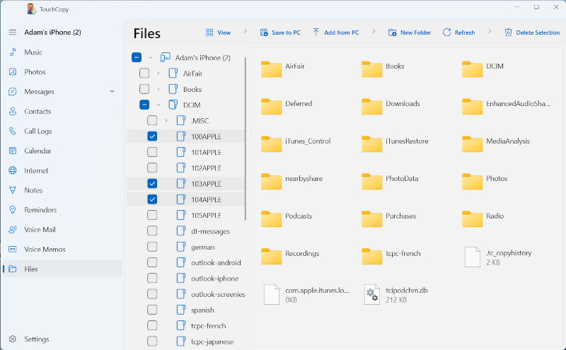This screenshot has width=566, height=350.
Task: Click the View grid icon
Action: (209, 33)
